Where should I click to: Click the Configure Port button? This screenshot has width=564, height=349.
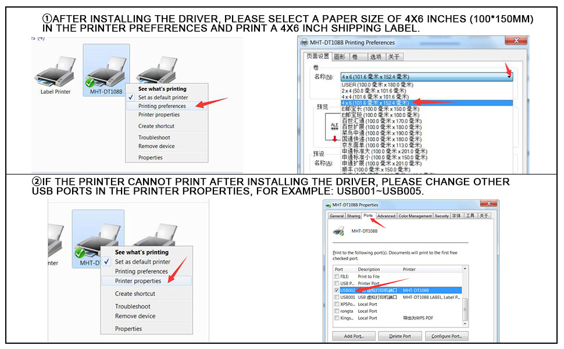(x=447, y=336)
